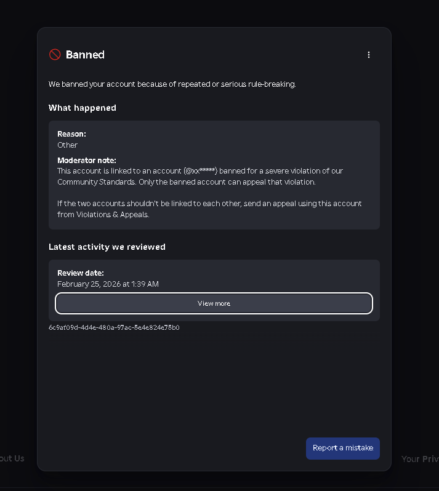Click the Review date label

[81, 273]
